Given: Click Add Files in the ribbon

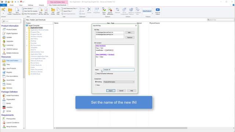Looking at the screenshot, I should pos(58,11).
